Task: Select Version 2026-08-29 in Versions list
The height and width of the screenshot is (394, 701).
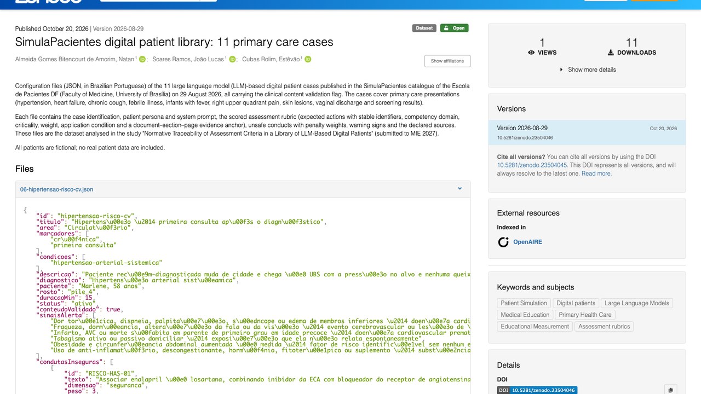Action: 587,132
